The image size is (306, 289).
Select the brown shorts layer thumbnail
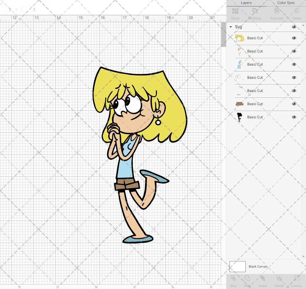[x=240, y=104]
